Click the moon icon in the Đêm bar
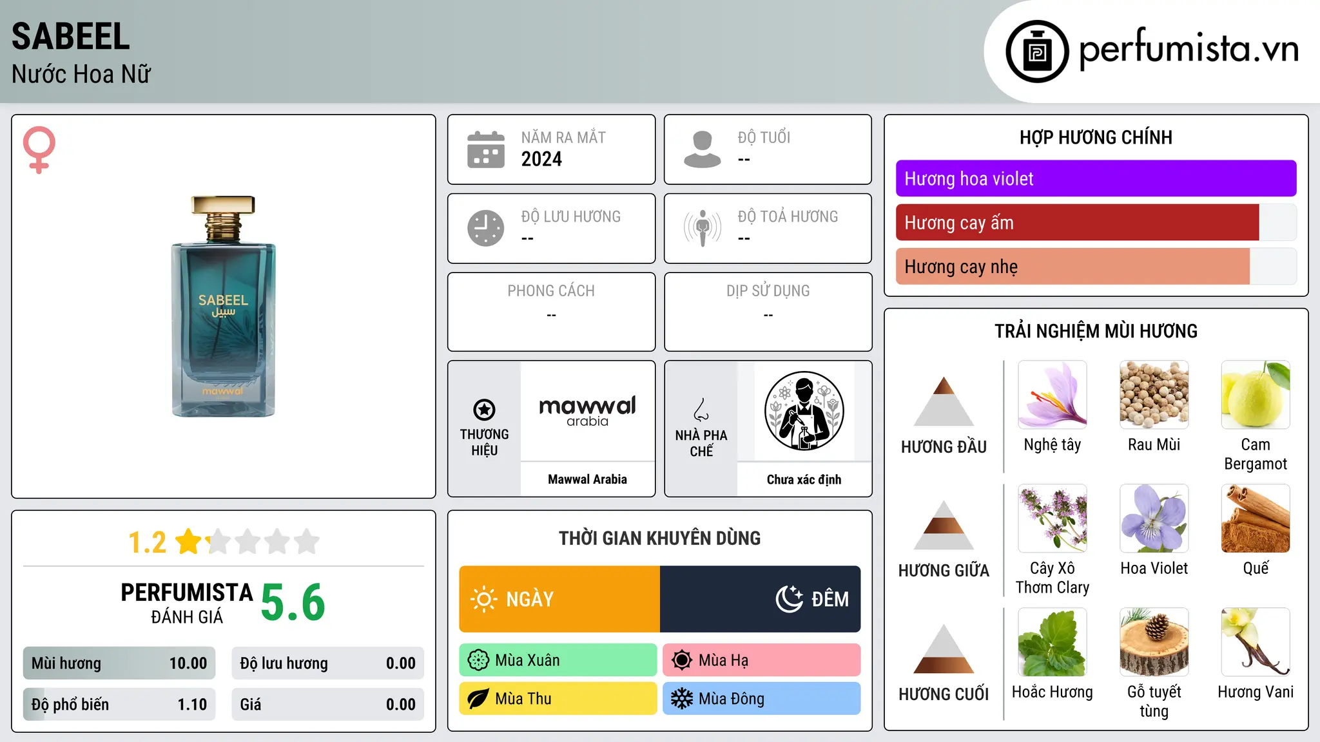 click(790, 599)
